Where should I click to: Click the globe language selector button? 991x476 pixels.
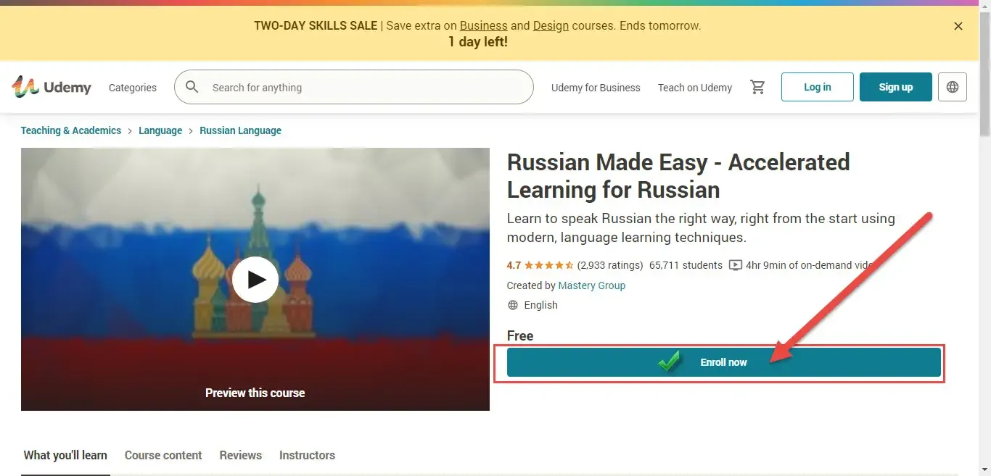953,87
